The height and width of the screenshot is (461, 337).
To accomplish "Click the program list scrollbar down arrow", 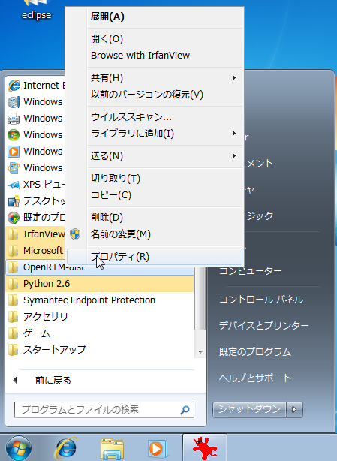I will click(200, 351).
